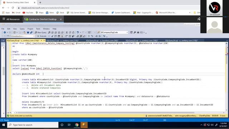Select Results to Text mode
Viewport: 229px width, 129px height.
pos(78,36)
